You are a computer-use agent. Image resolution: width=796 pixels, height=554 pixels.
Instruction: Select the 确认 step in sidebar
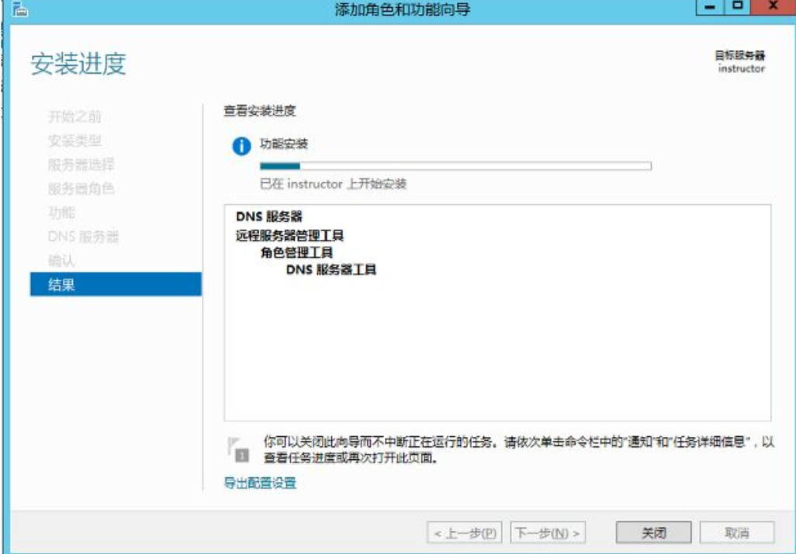pos(61,261)
